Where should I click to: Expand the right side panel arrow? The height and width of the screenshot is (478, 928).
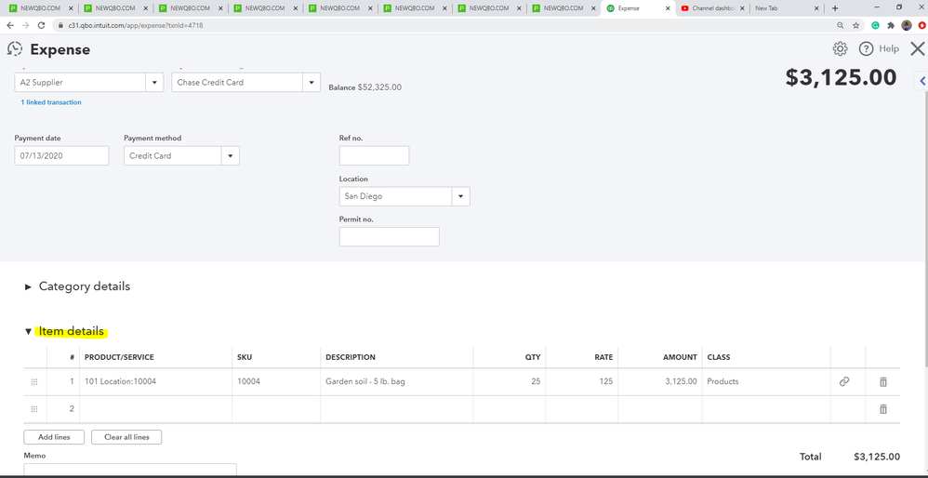pyautogui.click(x=922, y=81)
